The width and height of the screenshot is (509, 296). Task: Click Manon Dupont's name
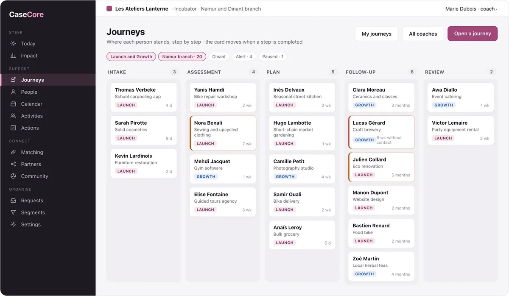coord(370,193)
